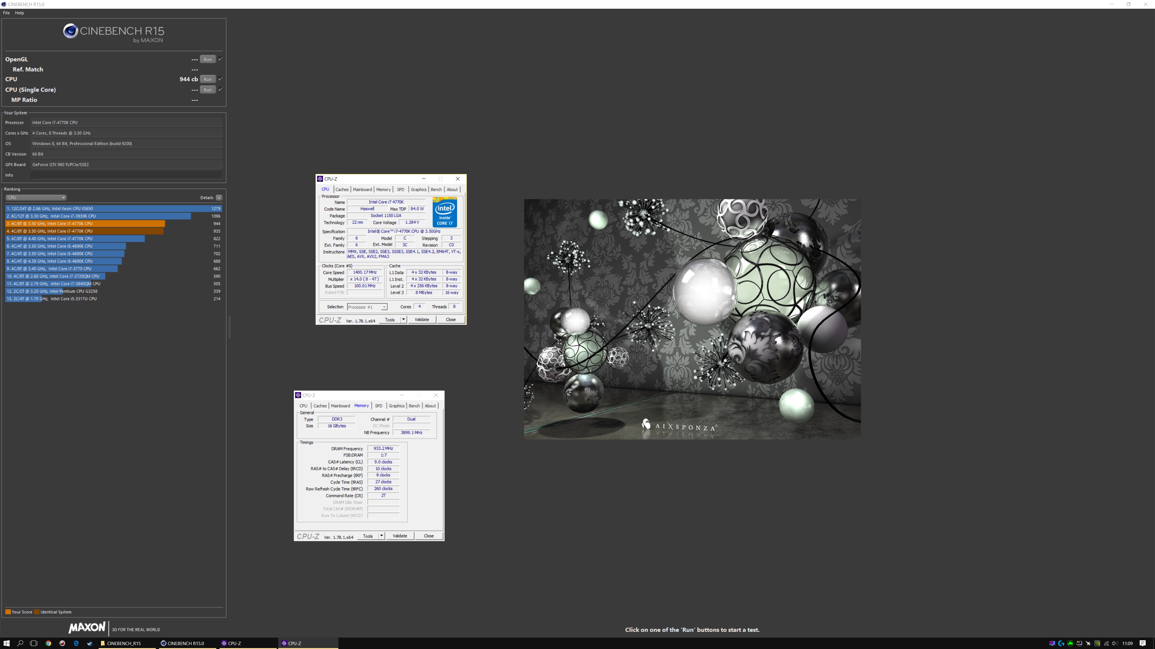1155x649 pixels.
Task: Switch to CINEBENCH_R15 folder taskbar item
Action: 128,643
